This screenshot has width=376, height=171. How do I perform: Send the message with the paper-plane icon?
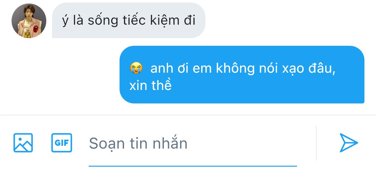(x=349, y=143)
